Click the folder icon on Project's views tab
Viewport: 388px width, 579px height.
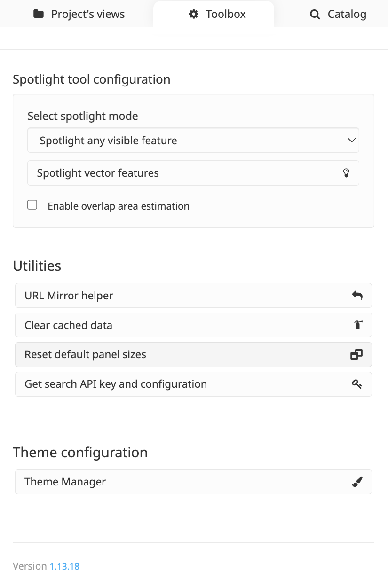39,14
